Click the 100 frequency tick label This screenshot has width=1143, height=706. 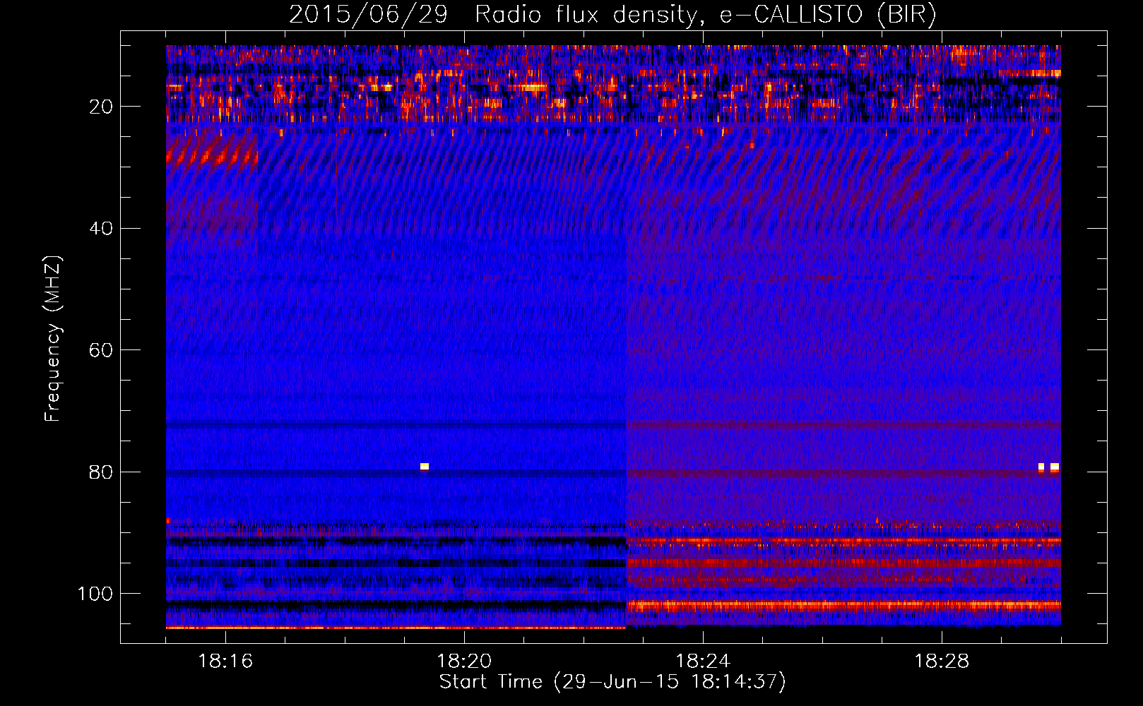(x=95, y=594)
